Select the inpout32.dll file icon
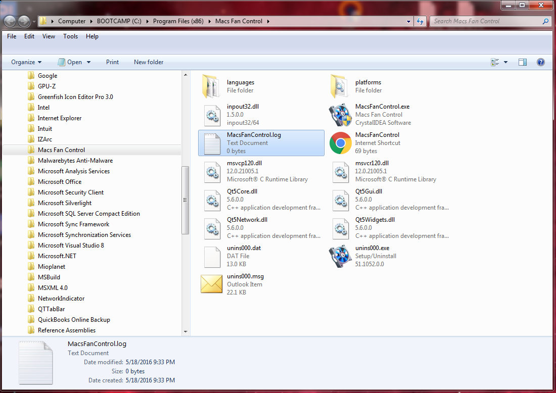The height and width of the screenshot is (393, 556). click(x=212, y=115)
